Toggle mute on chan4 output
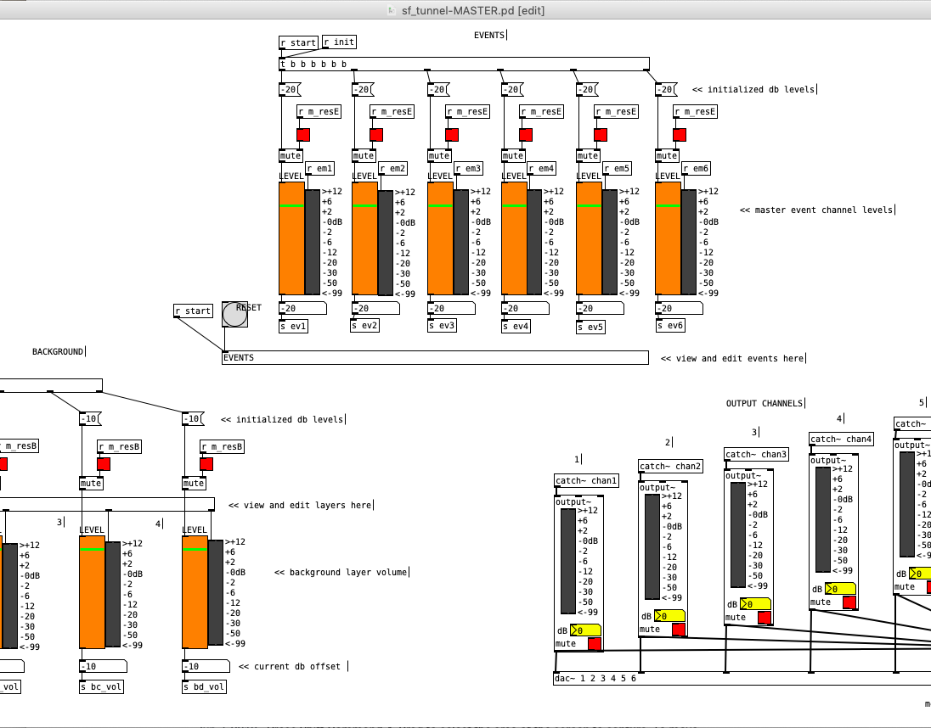Viewport: 931px width, 728px height. 849,602
